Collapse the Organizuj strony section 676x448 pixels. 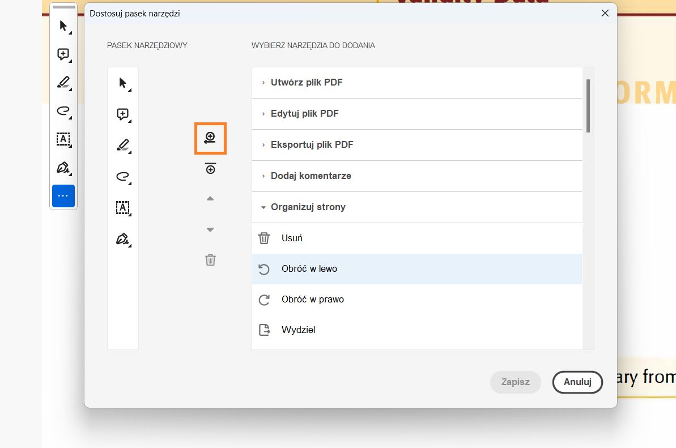point(308,207)
